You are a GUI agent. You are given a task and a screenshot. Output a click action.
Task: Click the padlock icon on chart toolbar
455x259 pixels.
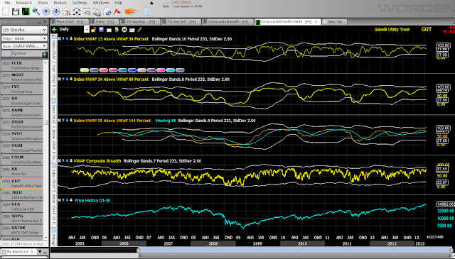(x=93, y=30)
